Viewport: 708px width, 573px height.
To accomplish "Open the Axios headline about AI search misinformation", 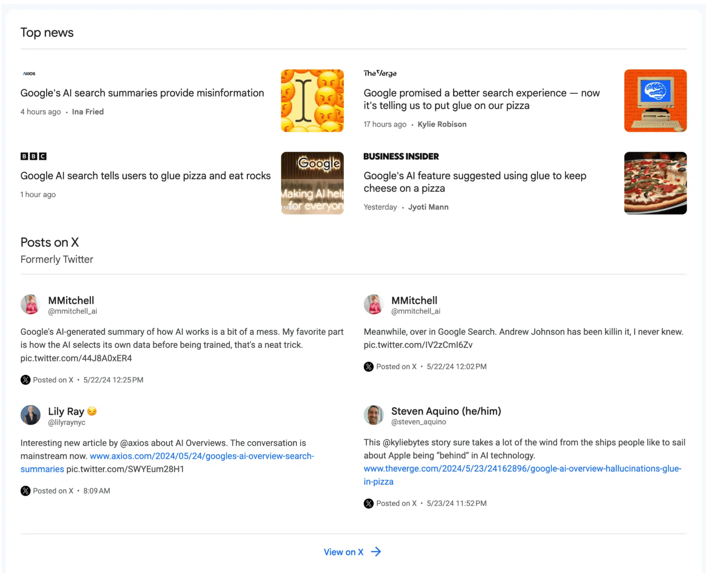I will pos(142,93).
